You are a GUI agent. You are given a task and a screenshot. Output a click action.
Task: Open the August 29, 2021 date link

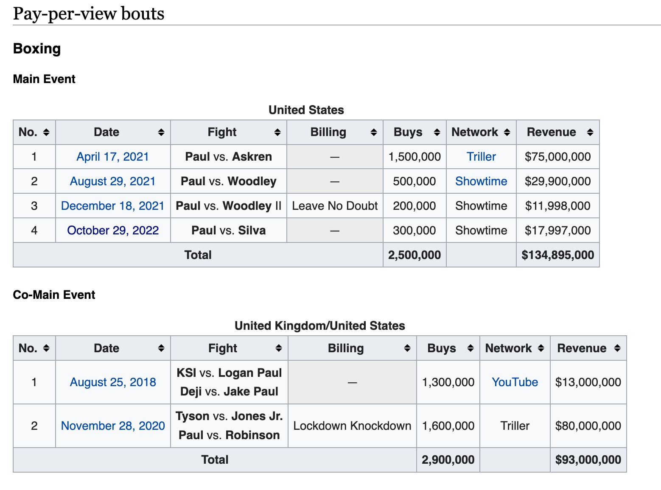(x=112, y=181)
